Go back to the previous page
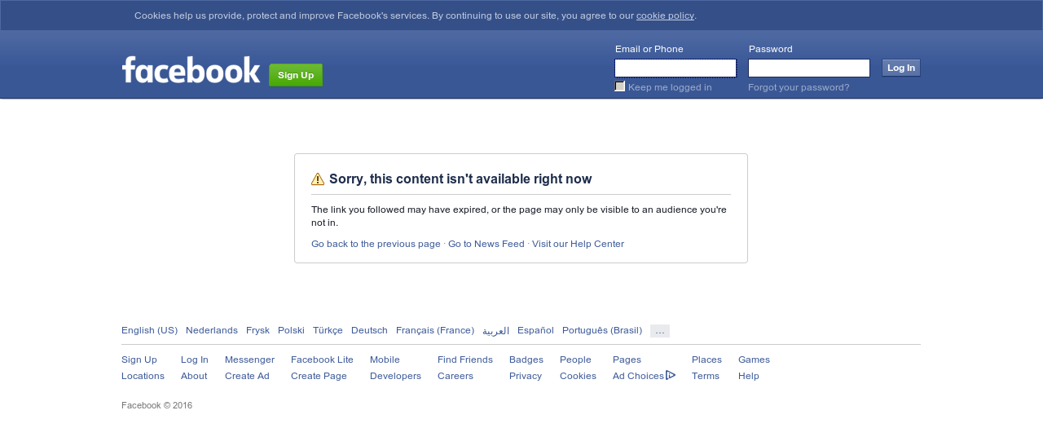The width and height of the screenshot is (1043, 428). point(376,244)
